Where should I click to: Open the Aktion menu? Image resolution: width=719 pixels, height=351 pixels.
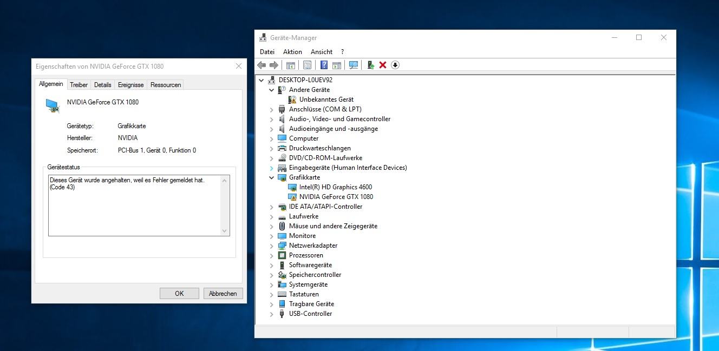tap(292, 52)
